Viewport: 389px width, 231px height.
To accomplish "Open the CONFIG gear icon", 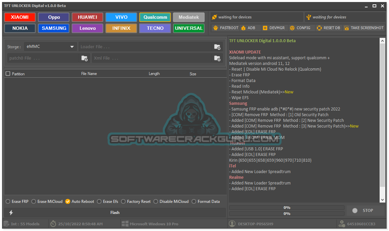I will pyautogui.click(x=292, y=28).
